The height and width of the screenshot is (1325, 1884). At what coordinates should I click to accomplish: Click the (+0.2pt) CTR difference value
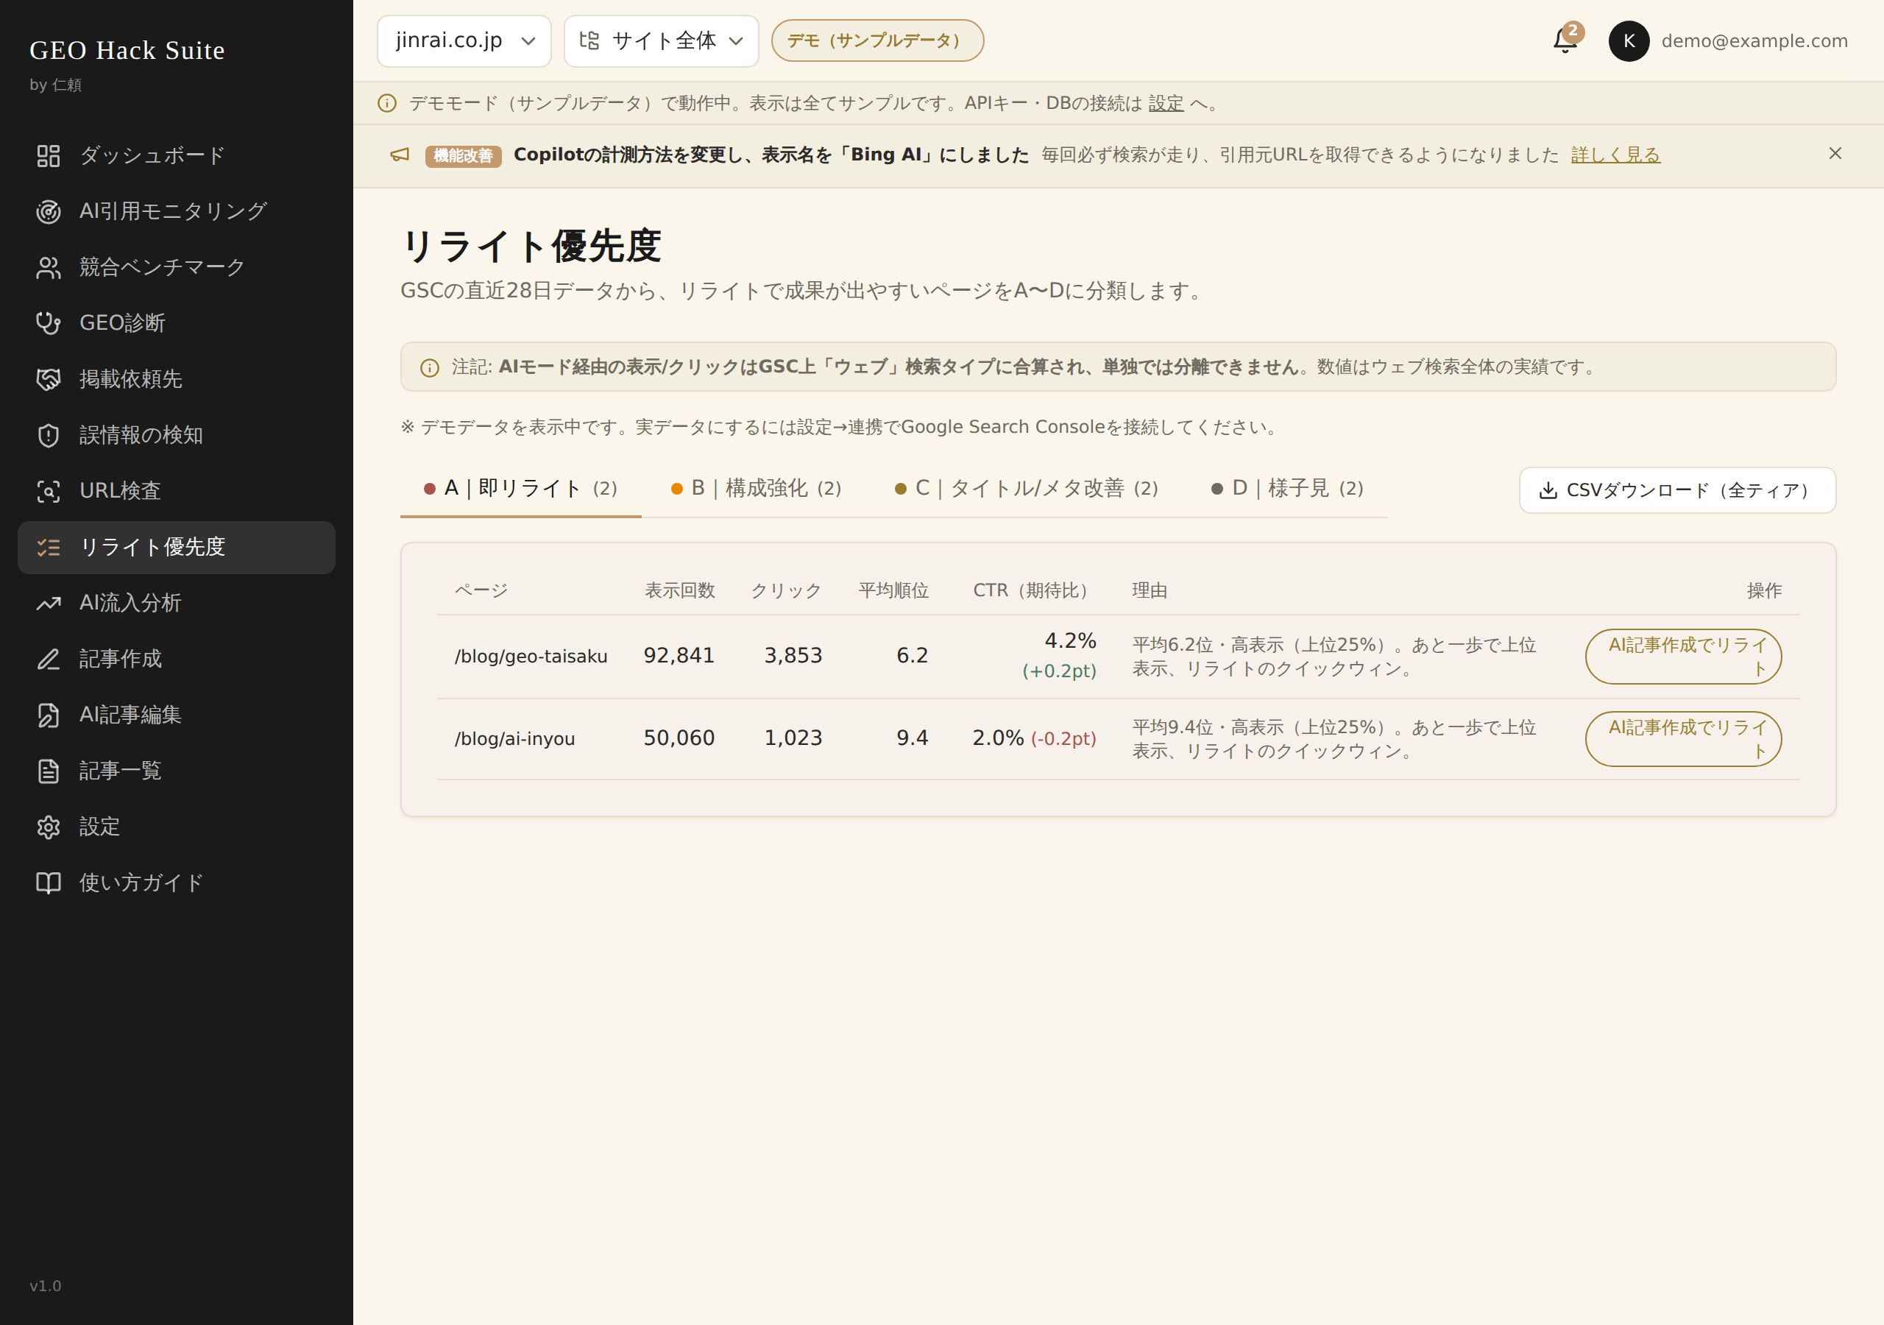click(1059, 671)
